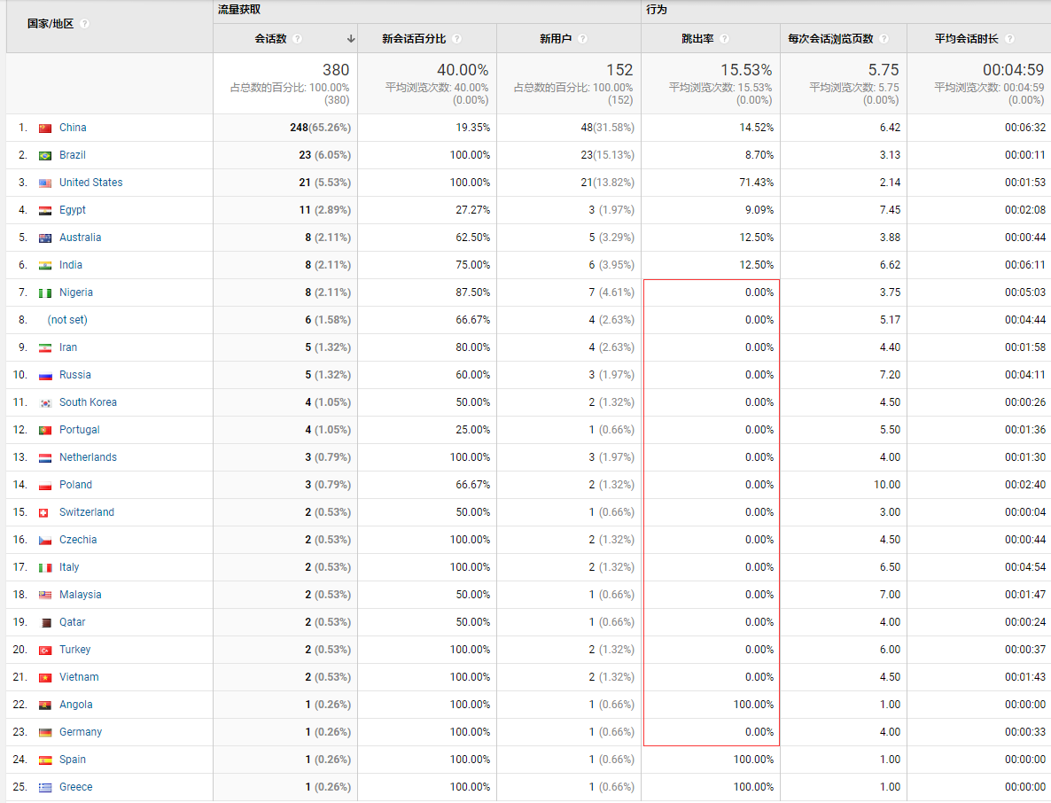
Task: Click the help icon beside 每次会话浏览页数
Action: point(883,38)
